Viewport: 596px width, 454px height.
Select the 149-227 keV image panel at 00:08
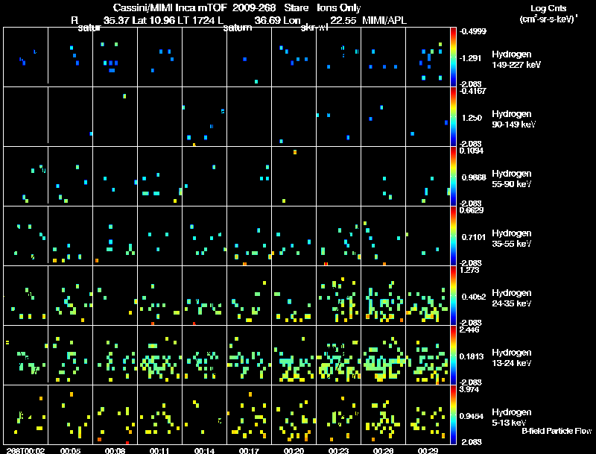(x=115, y=57)
